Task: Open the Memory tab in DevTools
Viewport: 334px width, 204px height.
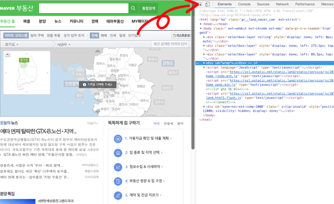Action: point(327,4)
